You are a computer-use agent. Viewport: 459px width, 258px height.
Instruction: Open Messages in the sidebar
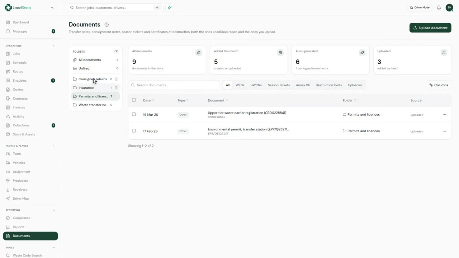pos(30,31)
